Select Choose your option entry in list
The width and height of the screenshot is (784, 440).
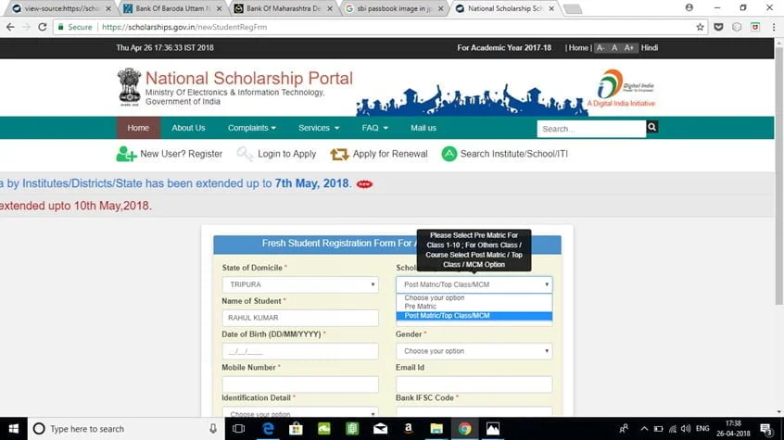[474, 297]
